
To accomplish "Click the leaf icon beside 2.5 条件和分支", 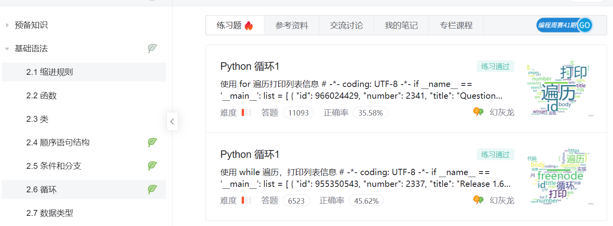I will 152,166.
